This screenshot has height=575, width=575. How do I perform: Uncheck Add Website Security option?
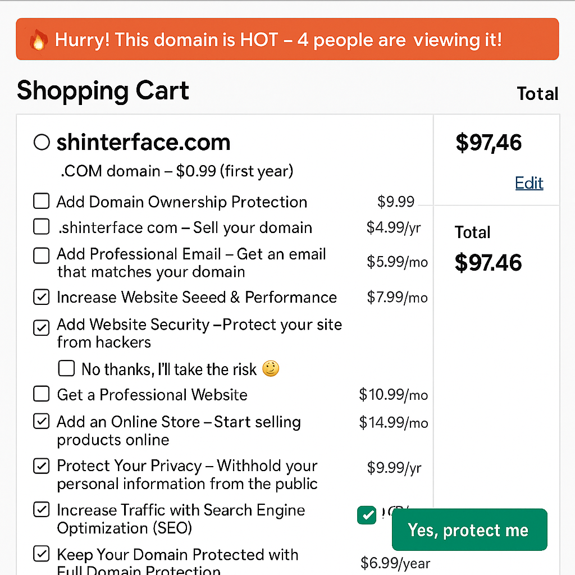pos(41,328)
